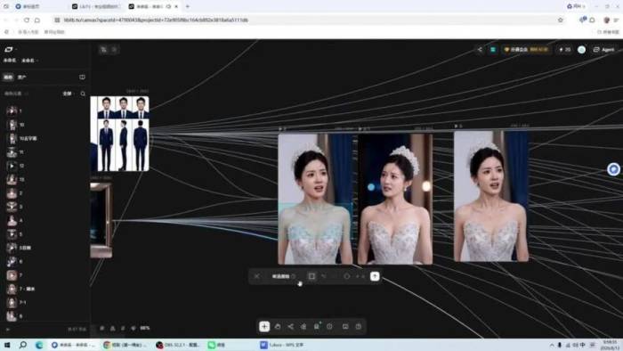Open the search icon in the left panel
This screenshot has width=623, height=351.
83,94
